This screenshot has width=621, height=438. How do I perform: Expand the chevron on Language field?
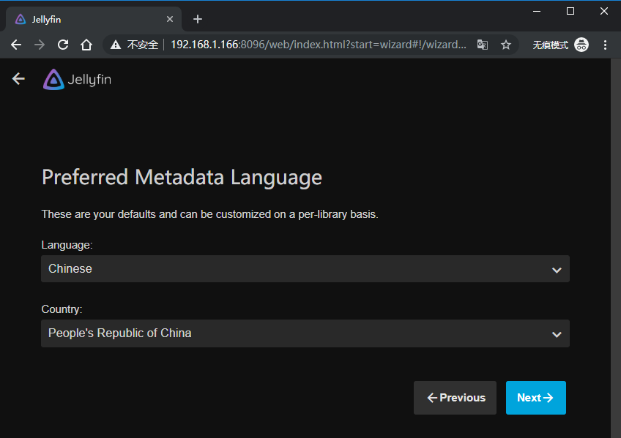point(557,270)
